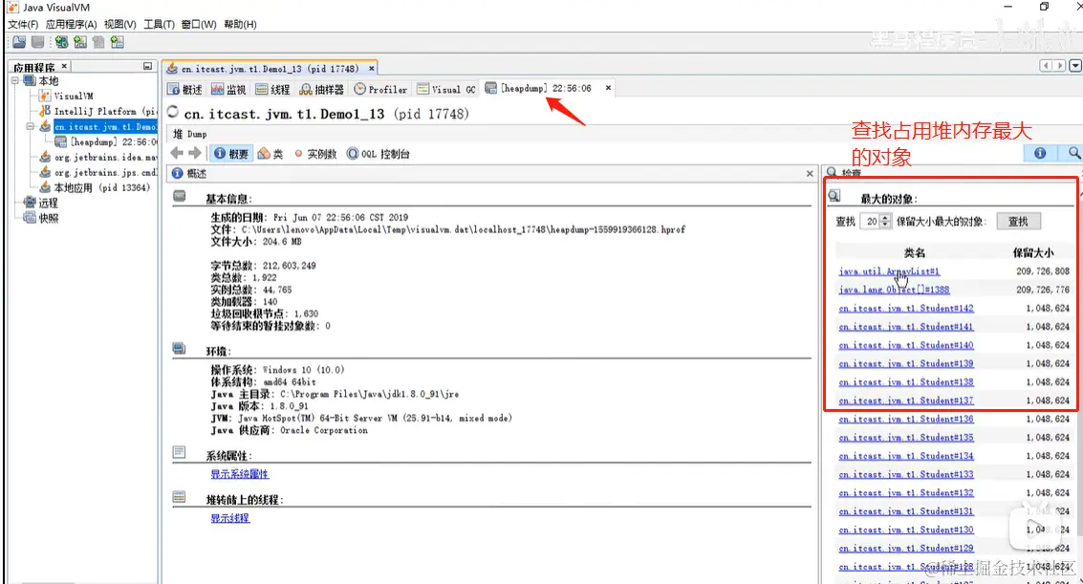Click the 系统属性 section icon
This screenshot has height=584, width=1083.
180,453
